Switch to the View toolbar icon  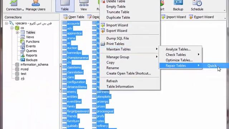point(84,6)
